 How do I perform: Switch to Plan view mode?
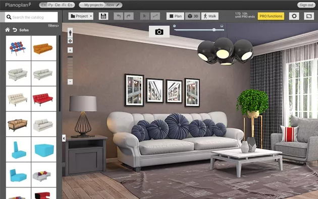pos(176,16)
